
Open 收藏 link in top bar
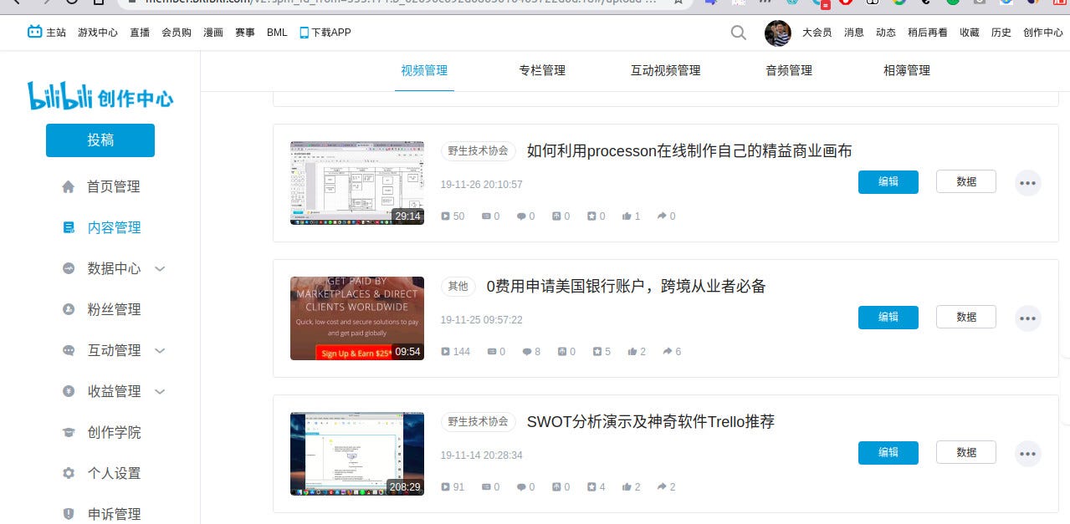[x=970, y=33]
